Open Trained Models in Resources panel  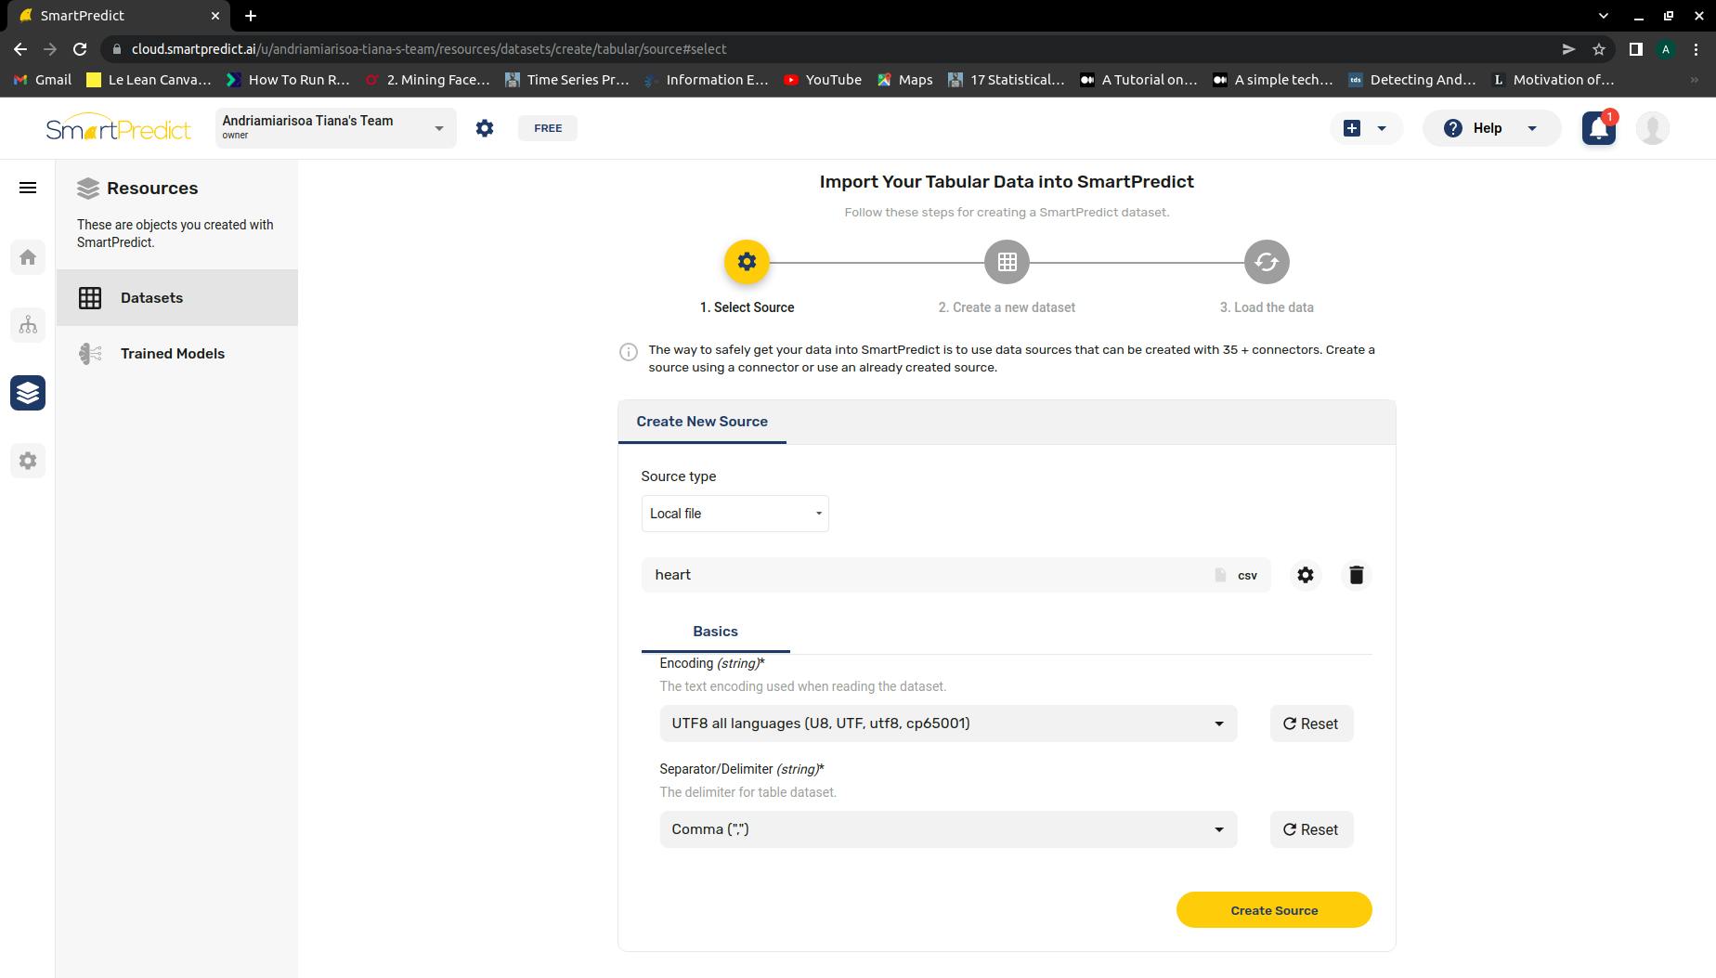(177, 354)
